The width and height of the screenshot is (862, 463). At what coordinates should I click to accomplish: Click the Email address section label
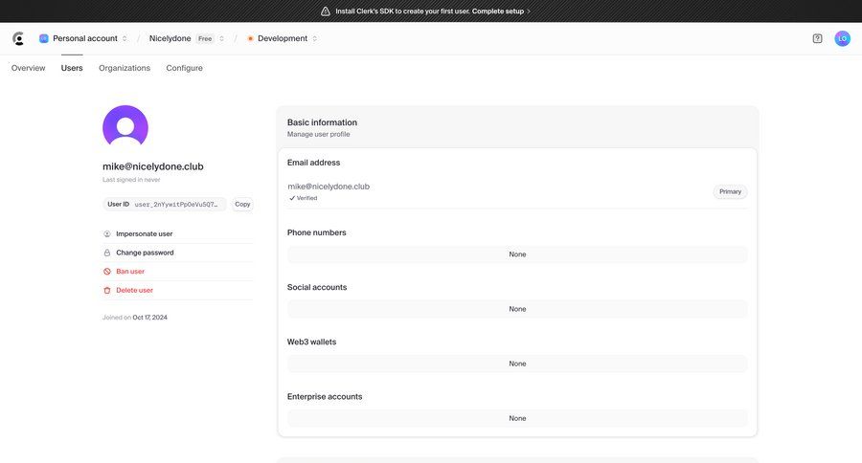(x=313, y=163)
